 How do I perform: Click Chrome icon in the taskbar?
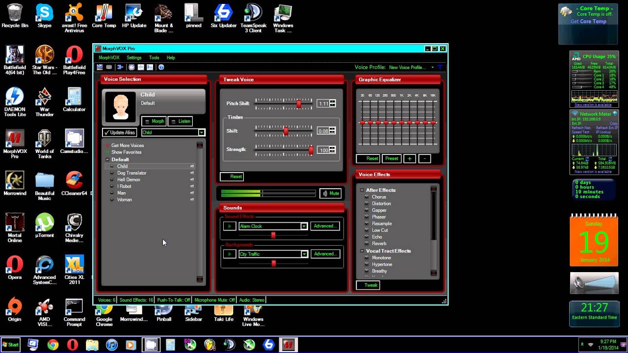pyautogui.click(x=52, y=345)
